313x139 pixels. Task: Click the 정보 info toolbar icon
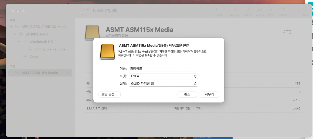pos(305,9)
